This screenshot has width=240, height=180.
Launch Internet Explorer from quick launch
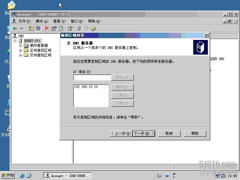pyautogui.click(x=22, y=175)
